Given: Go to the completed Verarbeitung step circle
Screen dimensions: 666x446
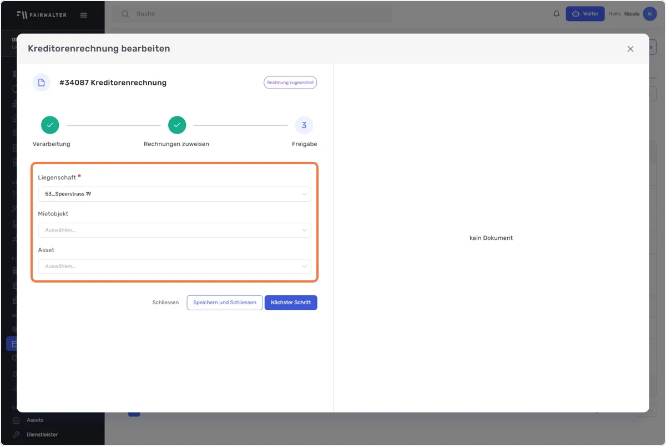Looking at the screenshot, I should [50, 125].
